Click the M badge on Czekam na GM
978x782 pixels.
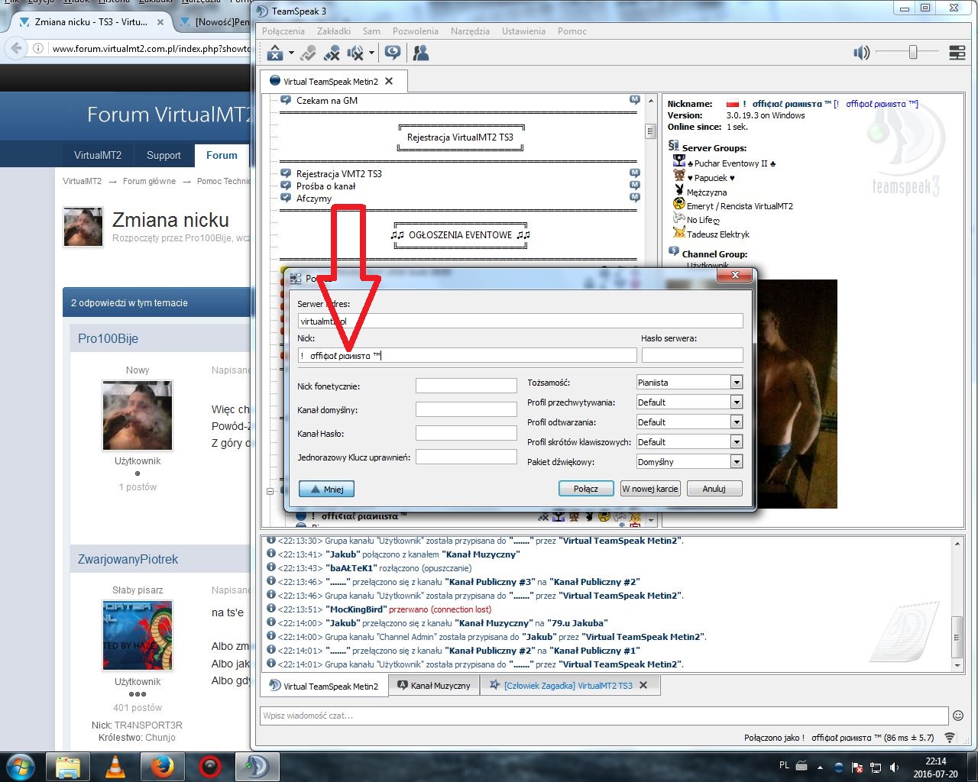pos(634,100)
